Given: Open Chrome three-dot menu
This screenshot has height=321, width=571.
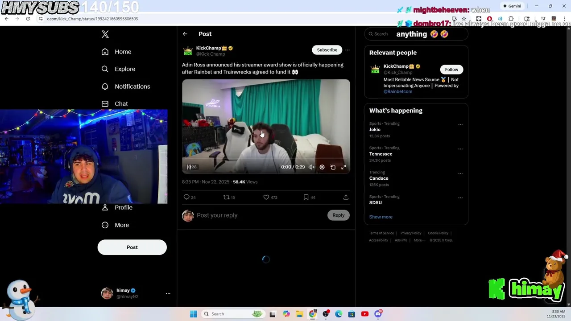Looking at the screenshot, I should 564,19.
